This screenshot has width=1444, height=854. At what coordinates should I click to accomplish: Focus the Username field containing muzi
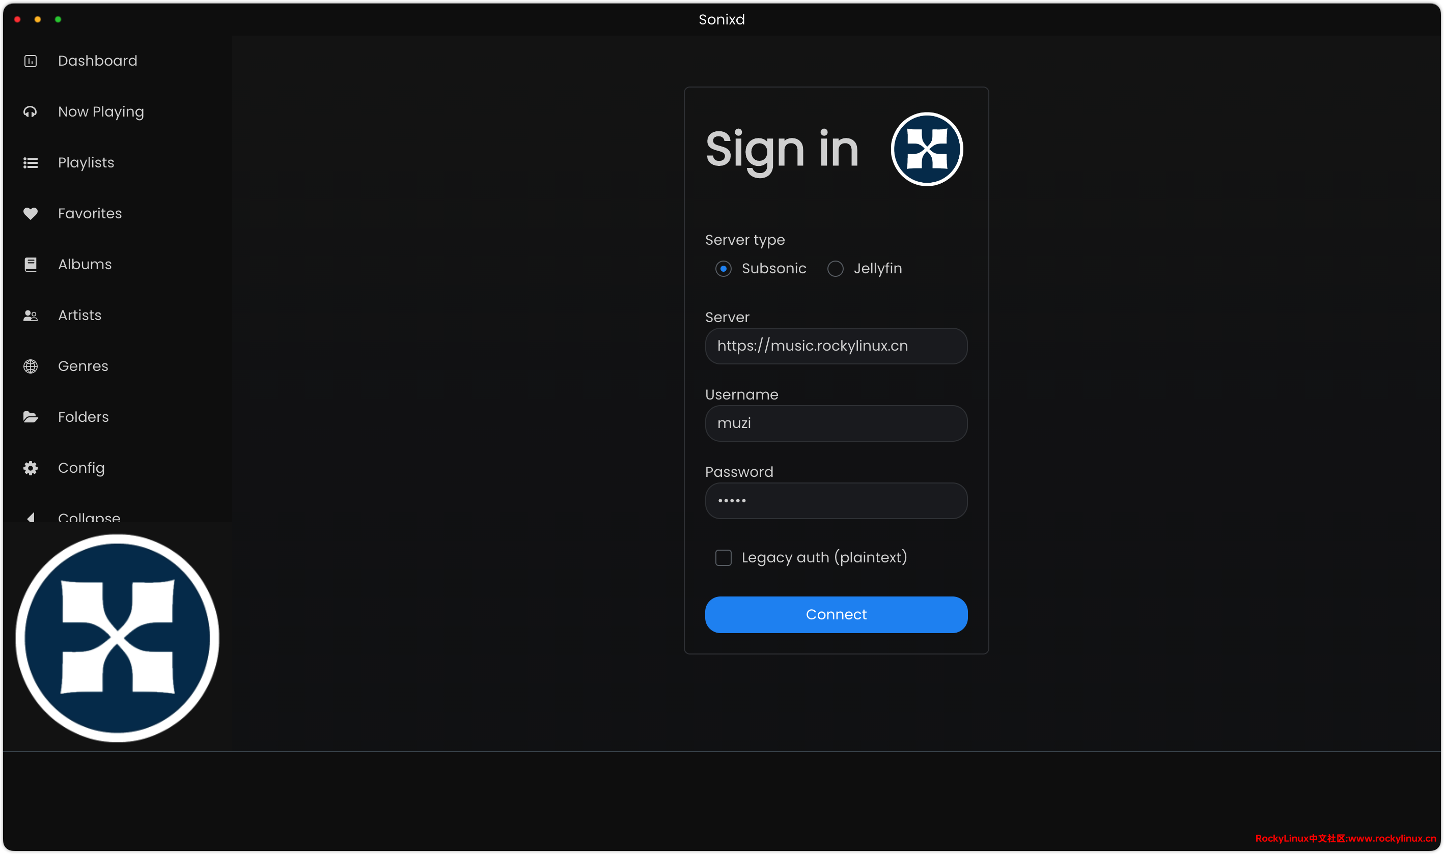point(836,423)
